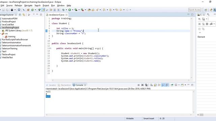
Task: Select SeleniumTraining project
Action: click(x=10, y=48)
